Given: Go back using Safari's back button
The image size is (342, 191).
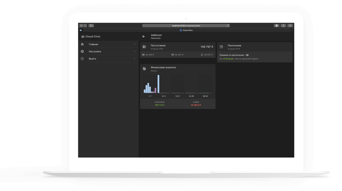Looking at the screenshot, I should tap(81, 26).
